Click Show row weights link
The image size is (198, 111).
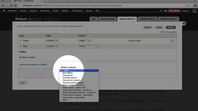(x=169, y=32)
